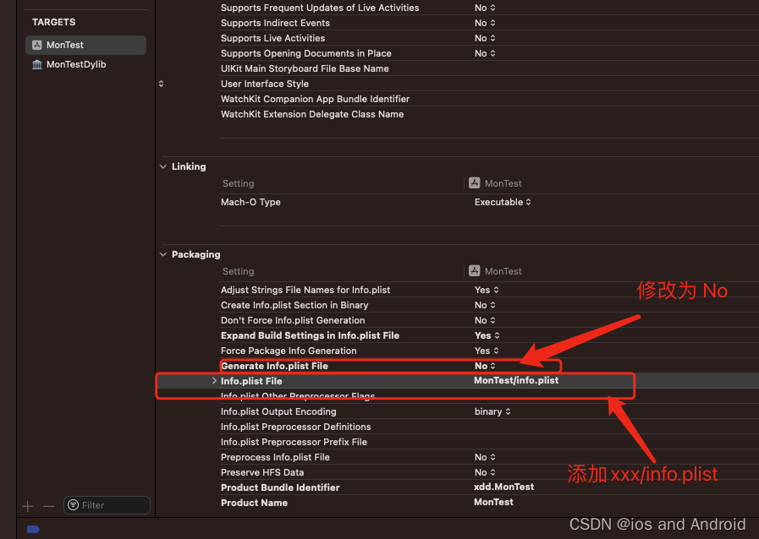The width and height of the screenshot is (759, 539).
Task: Open the Expand Build Settings in Info.plist File dropdown
Action: tap(487, 335)
